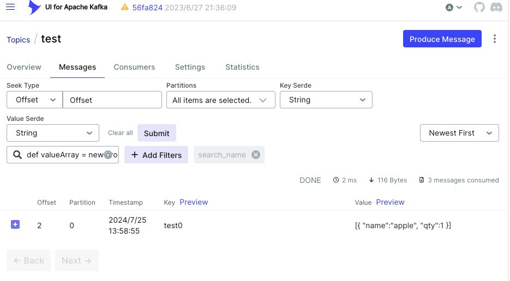Open the Seek Type Offset dropdown

(34, 100)
